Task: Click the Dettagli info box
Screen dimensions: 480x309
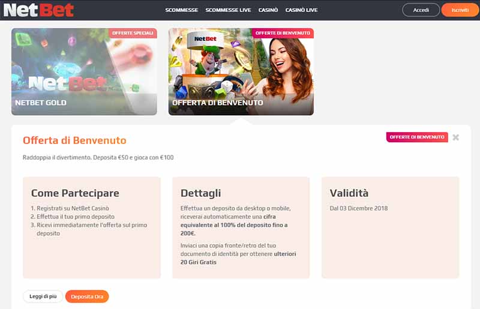Action: pos(241,227)
